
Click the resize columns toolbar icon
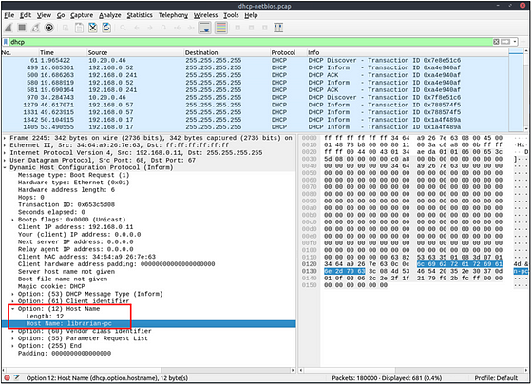278,28
